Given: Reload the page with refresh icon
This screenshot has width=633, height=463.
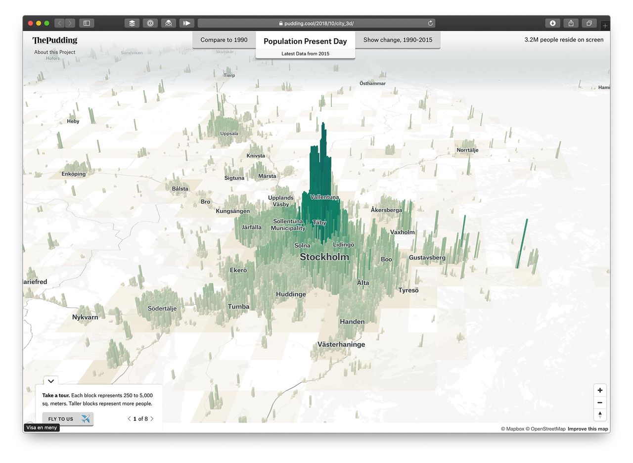Looking at the screenshot, I should pos(430,23).
